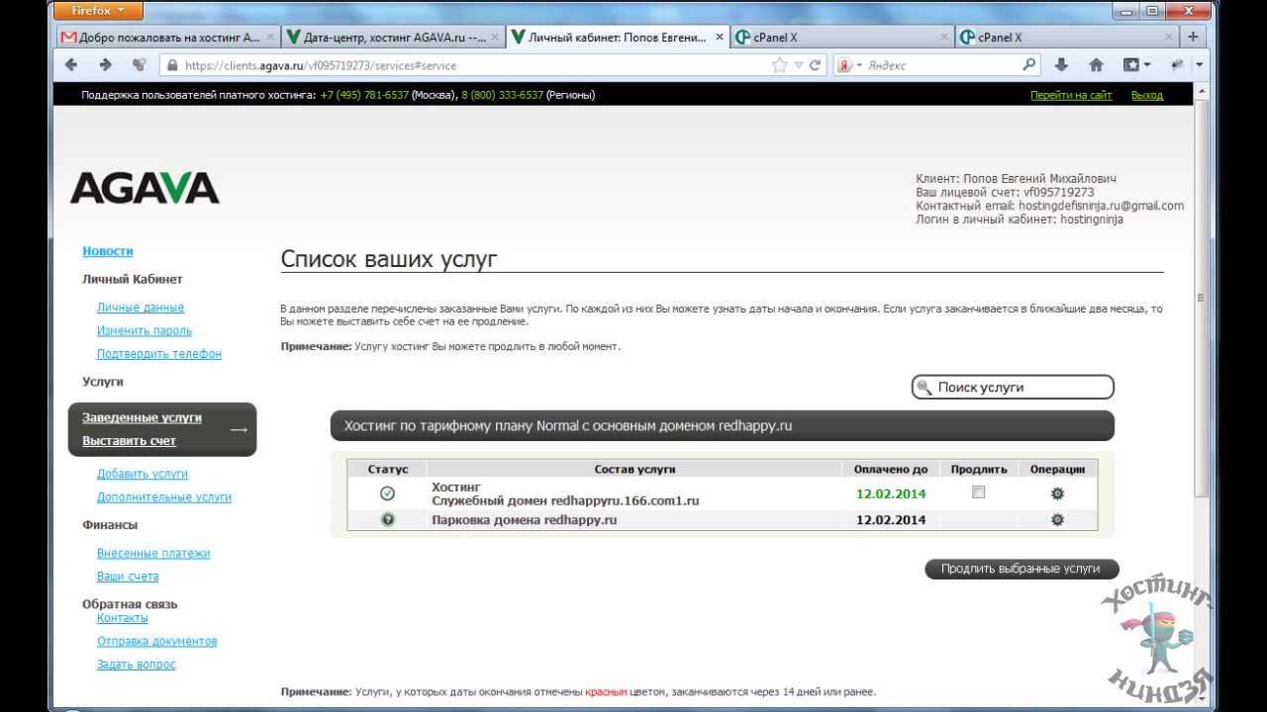The height and width of the screenshot is (712, 1267).
Task: Close the Личный кабинет tab
Action: (719, 37)
